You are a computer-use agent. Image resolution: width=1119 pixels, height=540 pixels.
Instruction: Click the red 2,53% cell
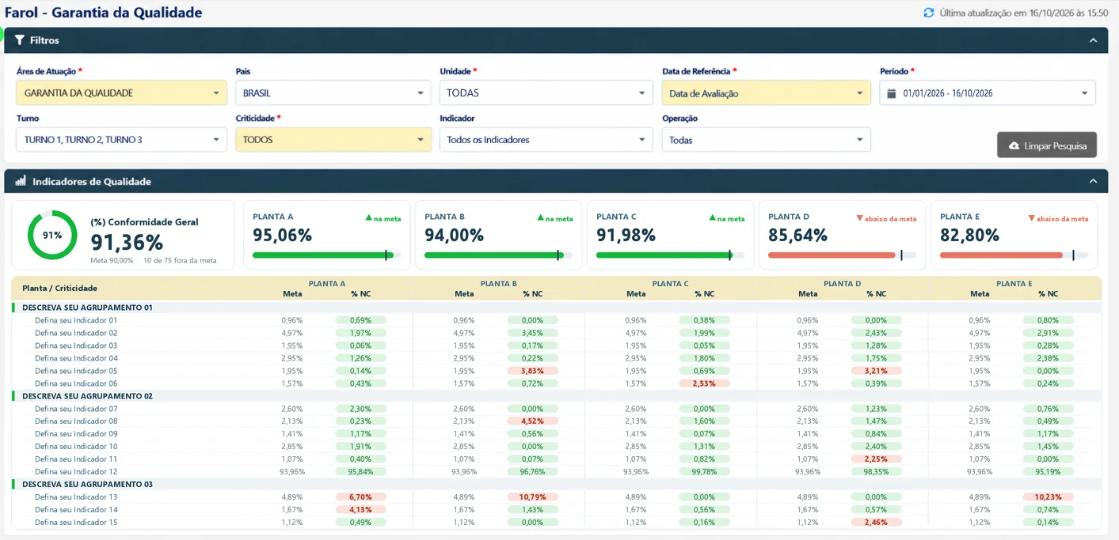pos(704,383)
